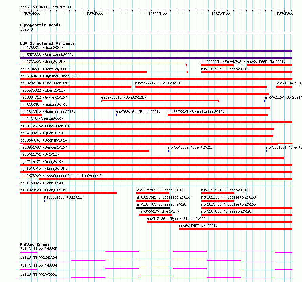
Task: Open nsv3202704 (Chaisson2019) variant
Action: 46,83
